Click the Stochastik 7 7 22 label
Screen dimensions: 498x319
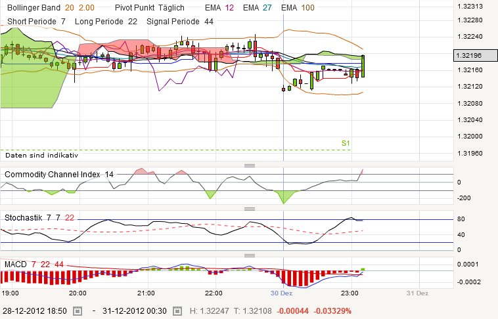click(39, 217)
